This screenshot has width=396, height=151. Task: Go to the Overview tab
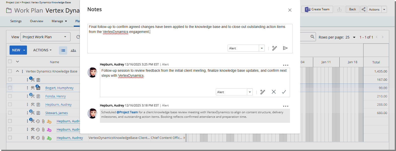pos(37,21)
